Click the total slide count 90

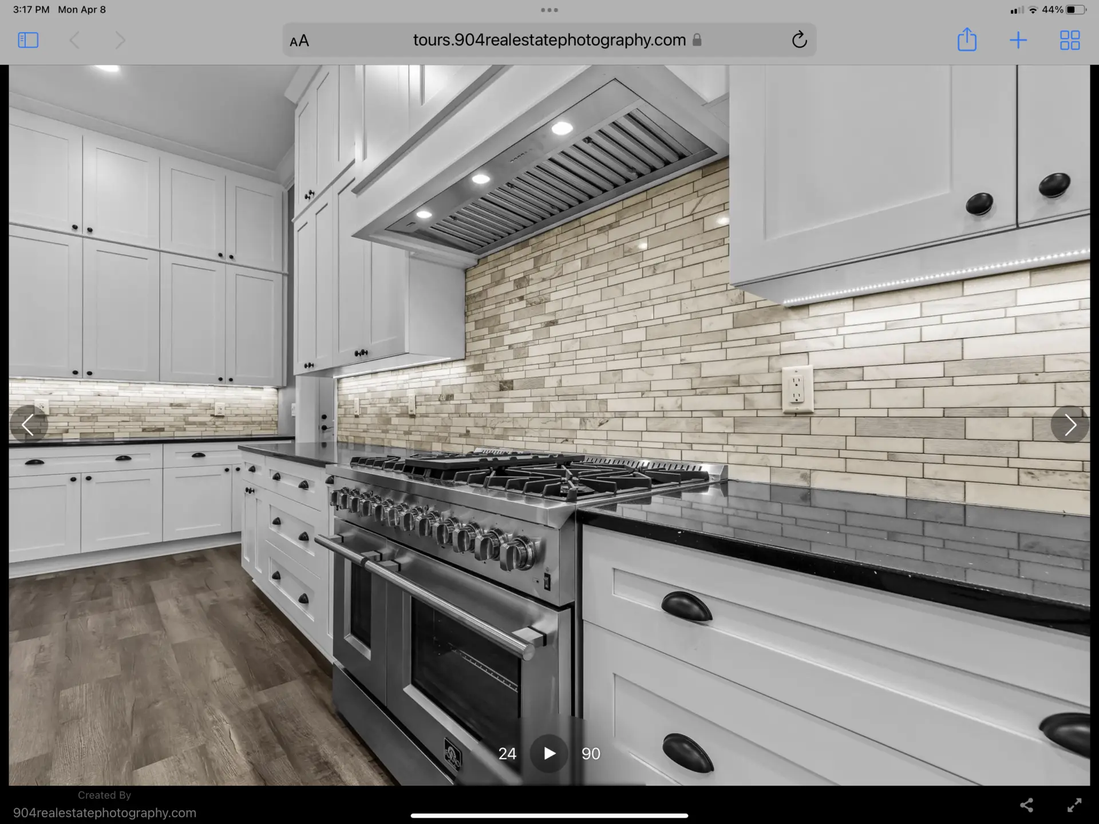pyautogui.click(x=591, y=754)
